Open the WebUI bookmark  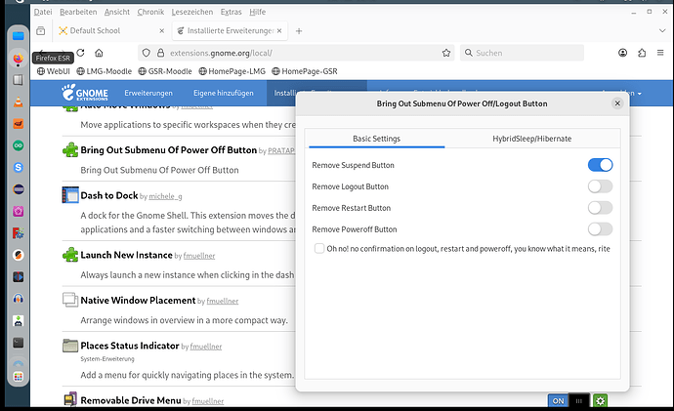(54, 71)
